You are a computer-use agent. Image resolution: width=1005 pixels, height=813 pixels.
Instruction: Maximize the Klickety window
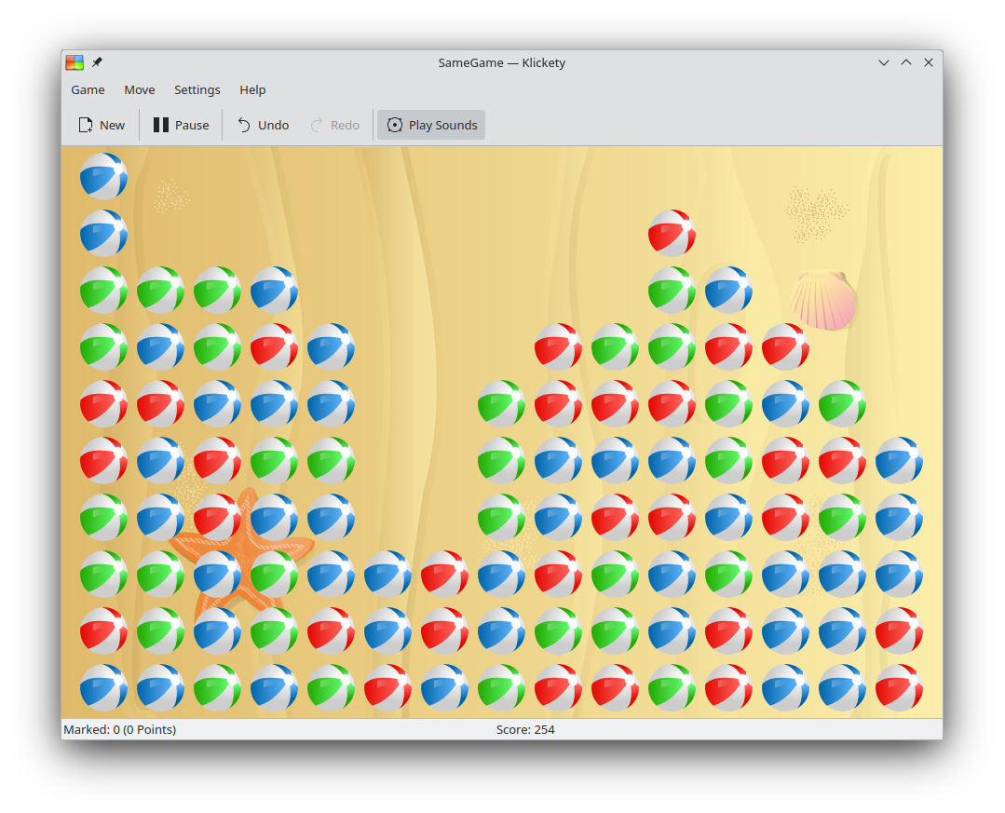tap(906, 62)
